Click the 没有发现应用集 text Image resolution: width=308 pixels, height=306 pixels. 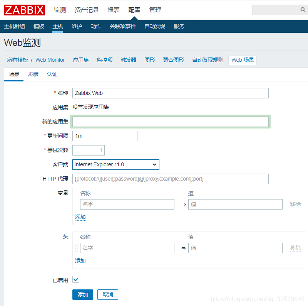point(90,107)
